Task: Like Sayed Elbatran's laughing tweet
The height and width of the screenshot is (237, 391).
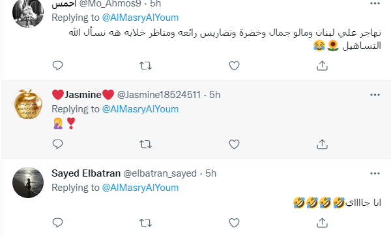Action: 234,223
